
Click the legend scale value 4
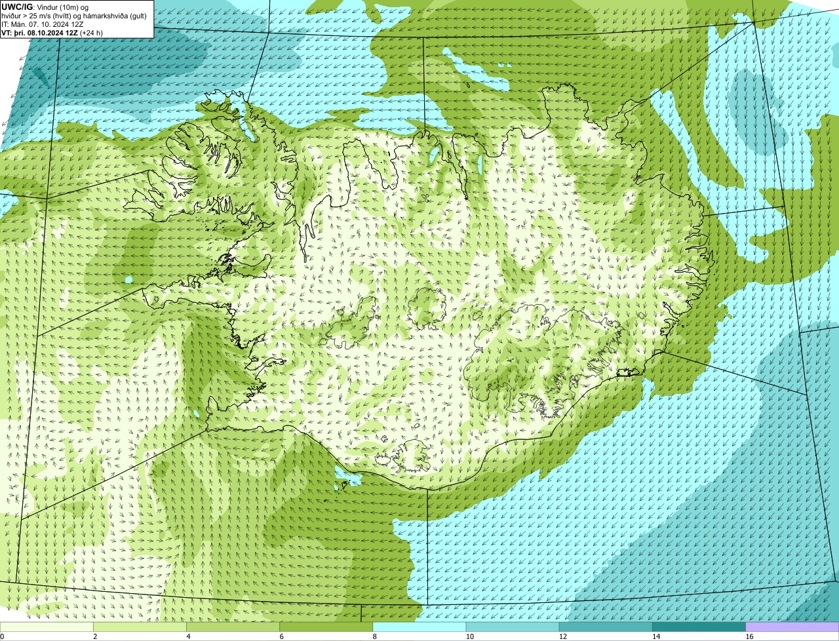tap(188, 636)
